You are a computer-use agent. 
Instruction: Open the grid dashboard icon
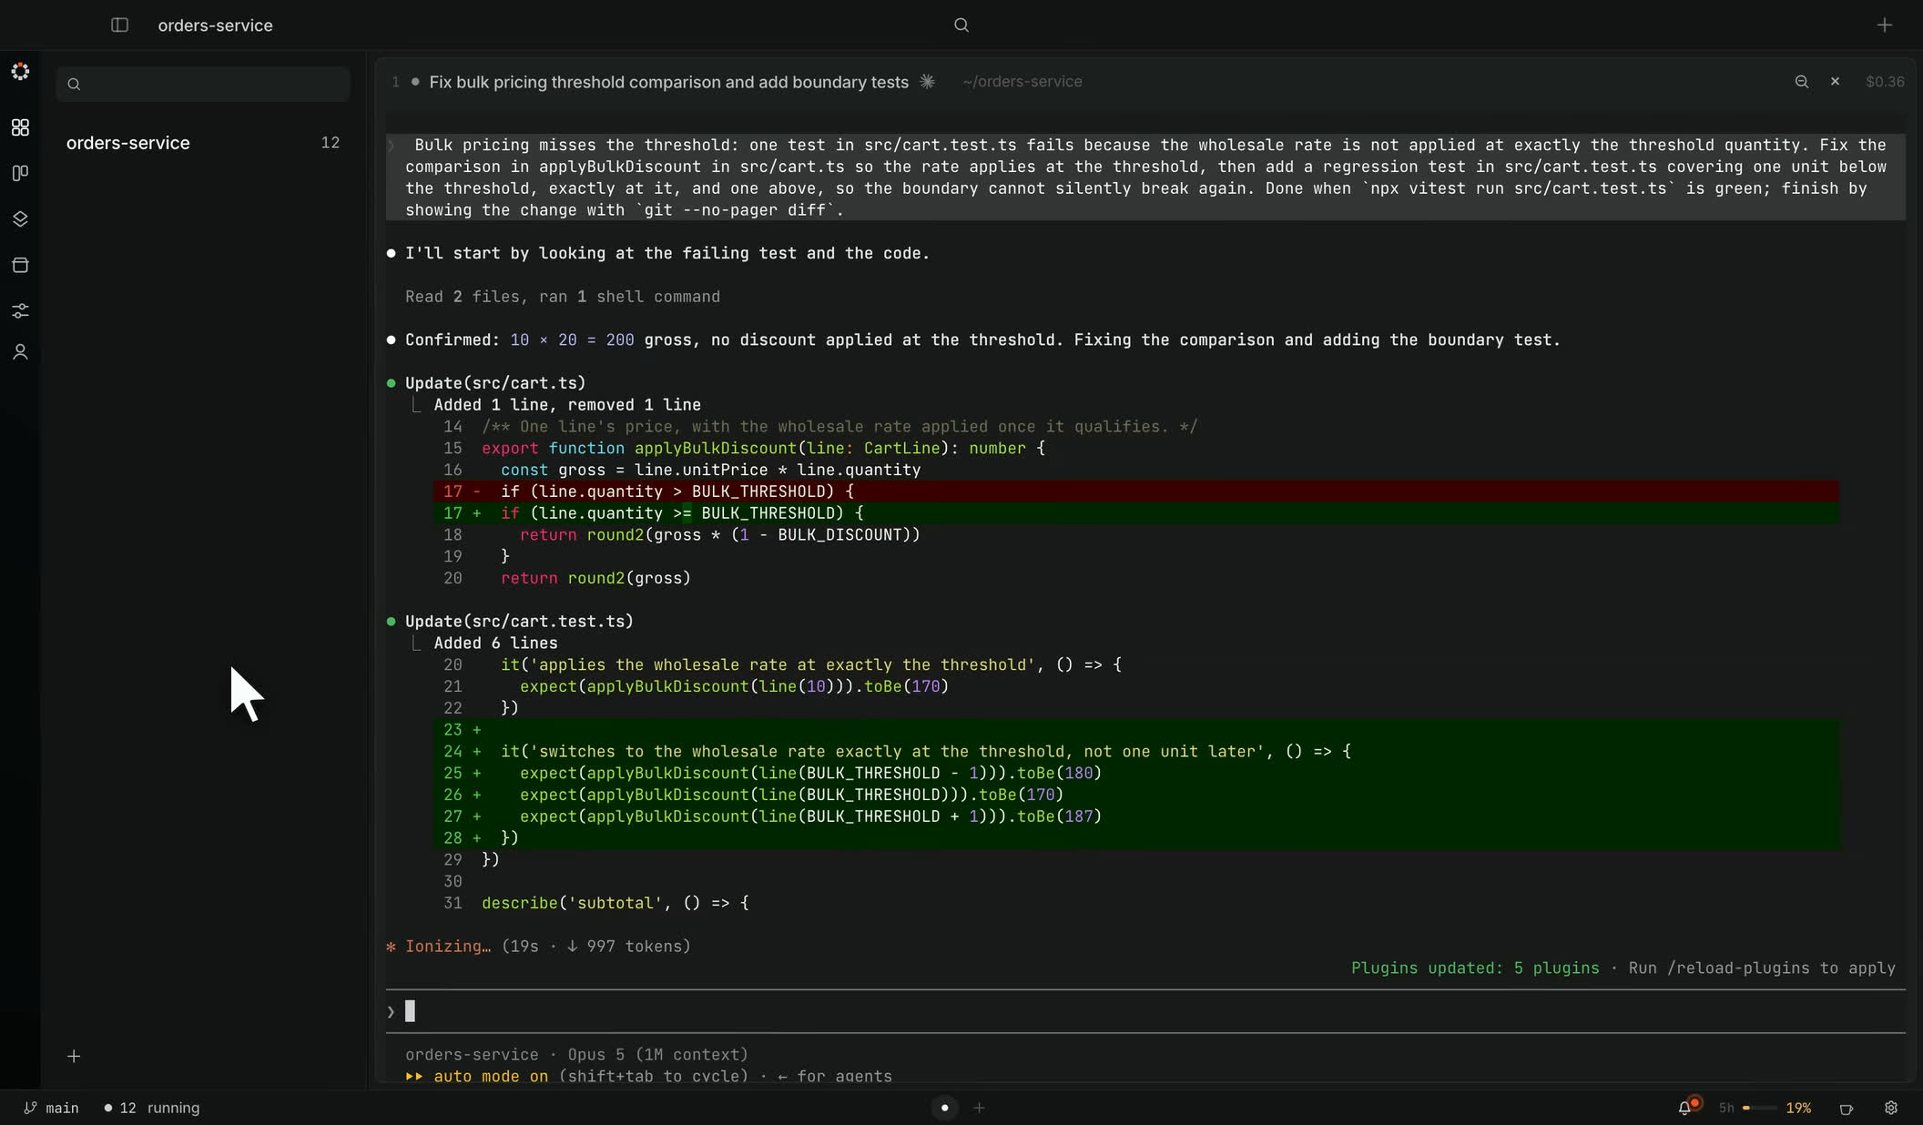20,127
